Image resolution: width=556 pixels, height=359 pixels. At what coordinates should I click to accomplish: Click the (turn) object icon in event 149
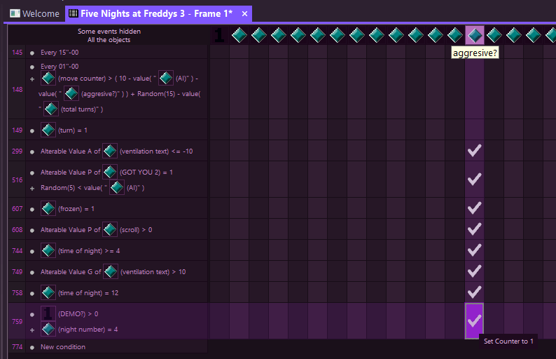tap(48, 130)
